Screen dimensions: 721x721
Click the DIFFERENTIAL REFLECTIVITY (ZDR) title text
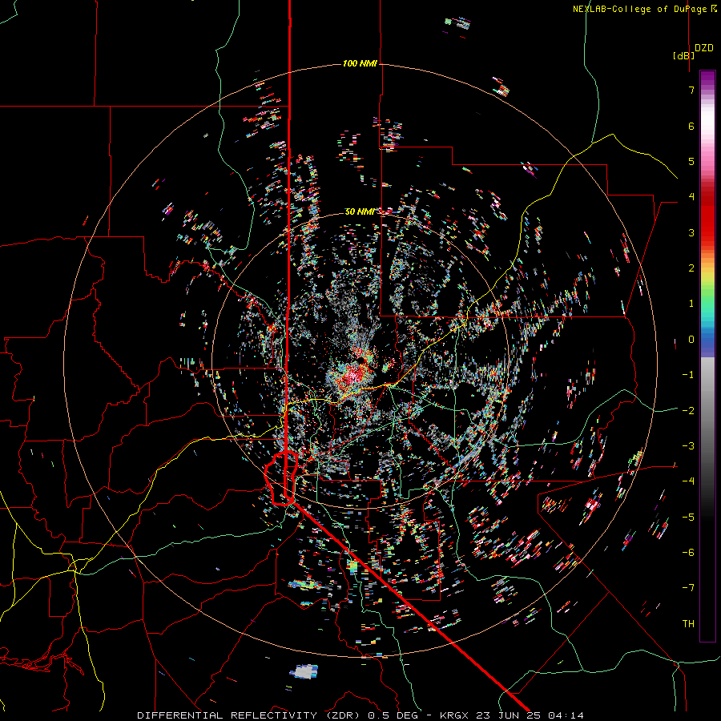click(248, 715)
